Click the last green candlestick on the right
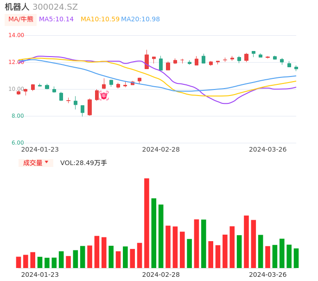Image resolution: width=318 pixels, height=281 pixels. click(296, 68)
